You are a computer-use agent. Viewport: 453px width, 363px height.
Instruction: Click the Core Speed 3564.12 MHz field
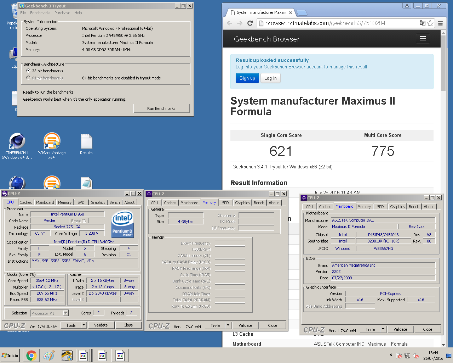[47, 280]
